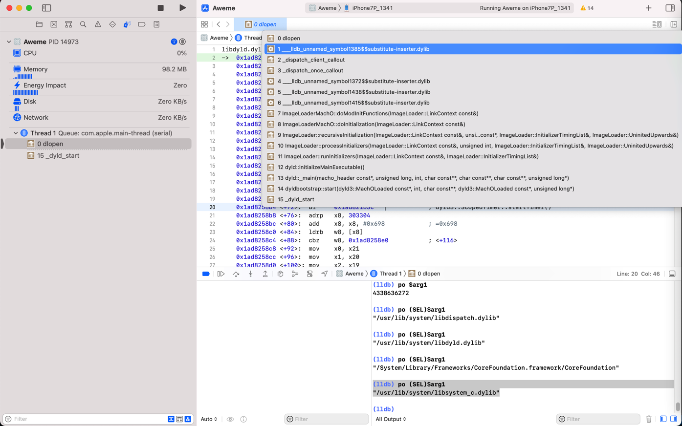Open the Issue navigator warning icon
Screen dimensions: 682x426
(x=98, y=24)
